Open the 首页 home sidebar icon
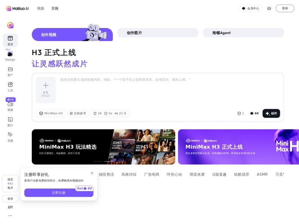The image size is (299, 224). tap(10, 40)
